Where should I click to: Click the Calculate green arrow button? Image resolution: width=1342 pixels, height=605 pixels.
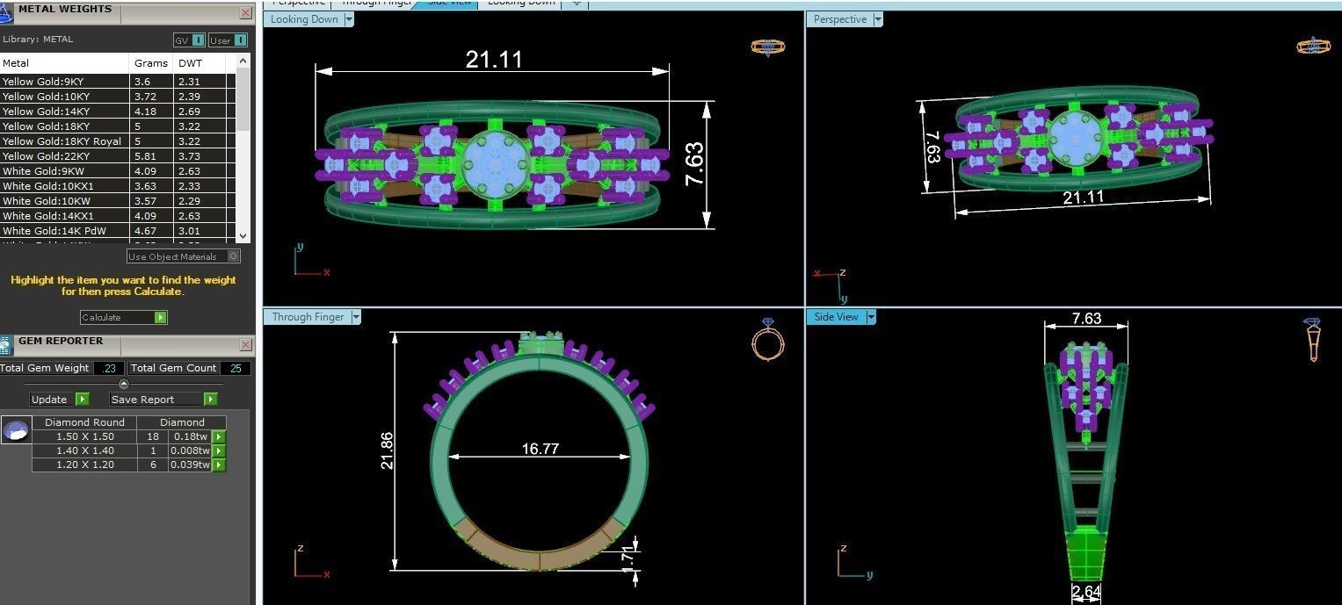(160, 318)
